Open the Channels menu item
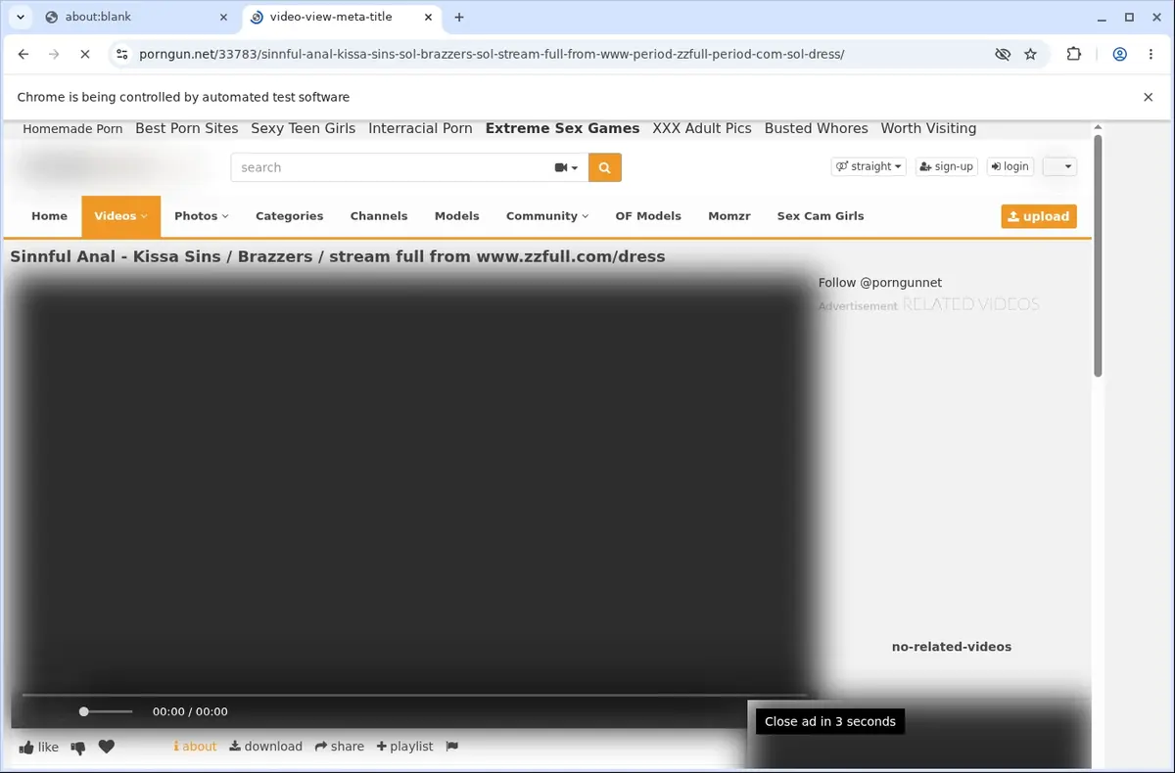 point(379,216)
